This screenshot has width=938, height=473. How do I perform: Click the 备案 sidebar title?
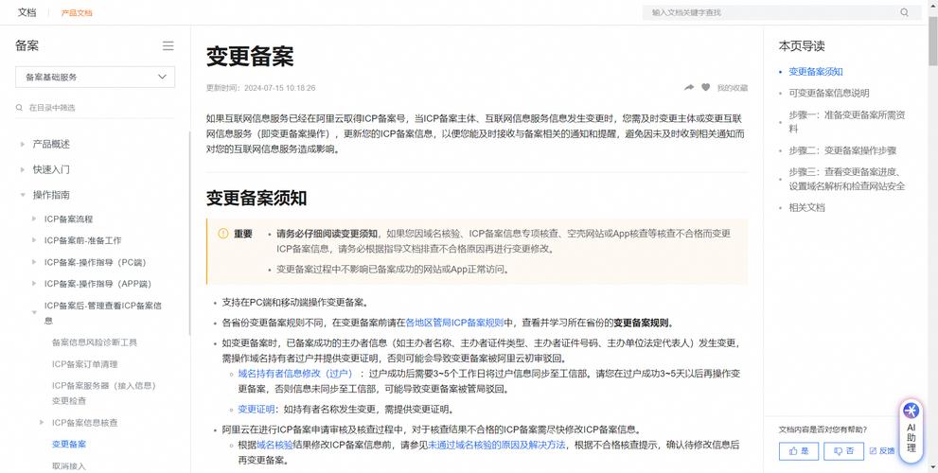(27, 46)
